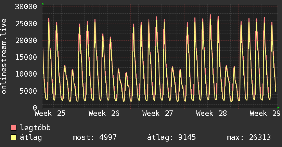Select the legtöbb legend label
The image size is (282, 147).
(35, 128)
